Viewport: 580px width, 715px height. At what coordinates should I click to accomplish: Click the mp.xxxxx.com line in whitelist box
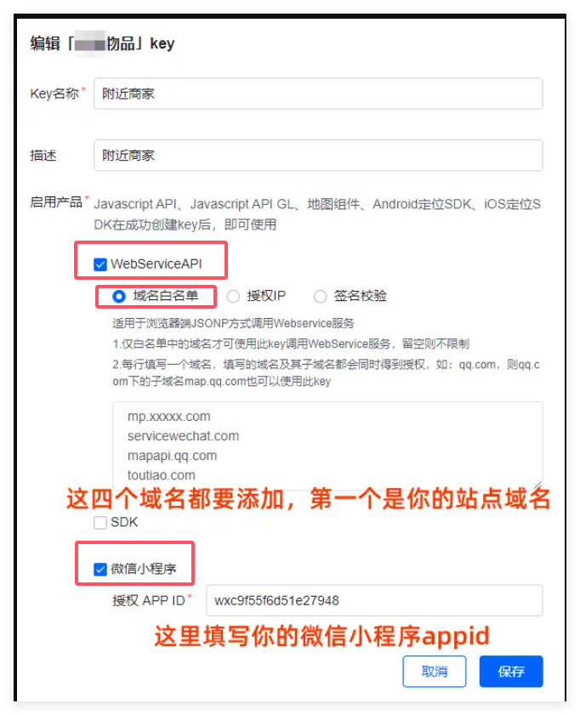coord(168,417)
